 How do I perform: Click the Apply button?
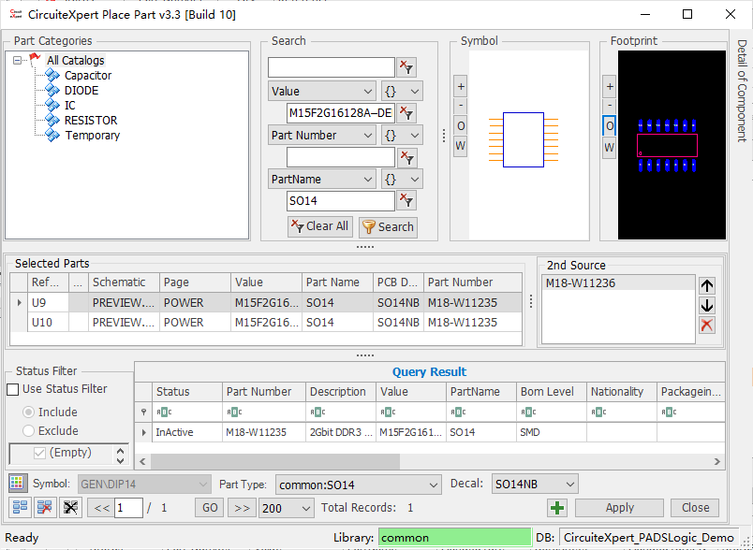619,508
